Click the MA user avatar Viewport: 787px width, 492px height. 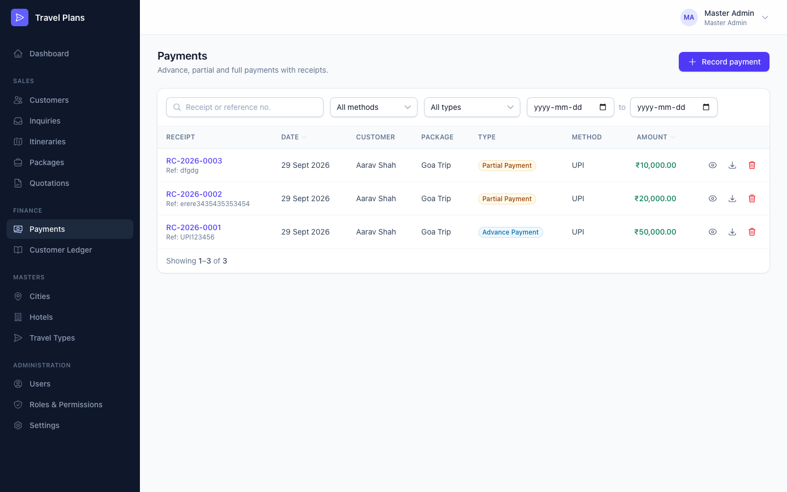click(689, 17)
